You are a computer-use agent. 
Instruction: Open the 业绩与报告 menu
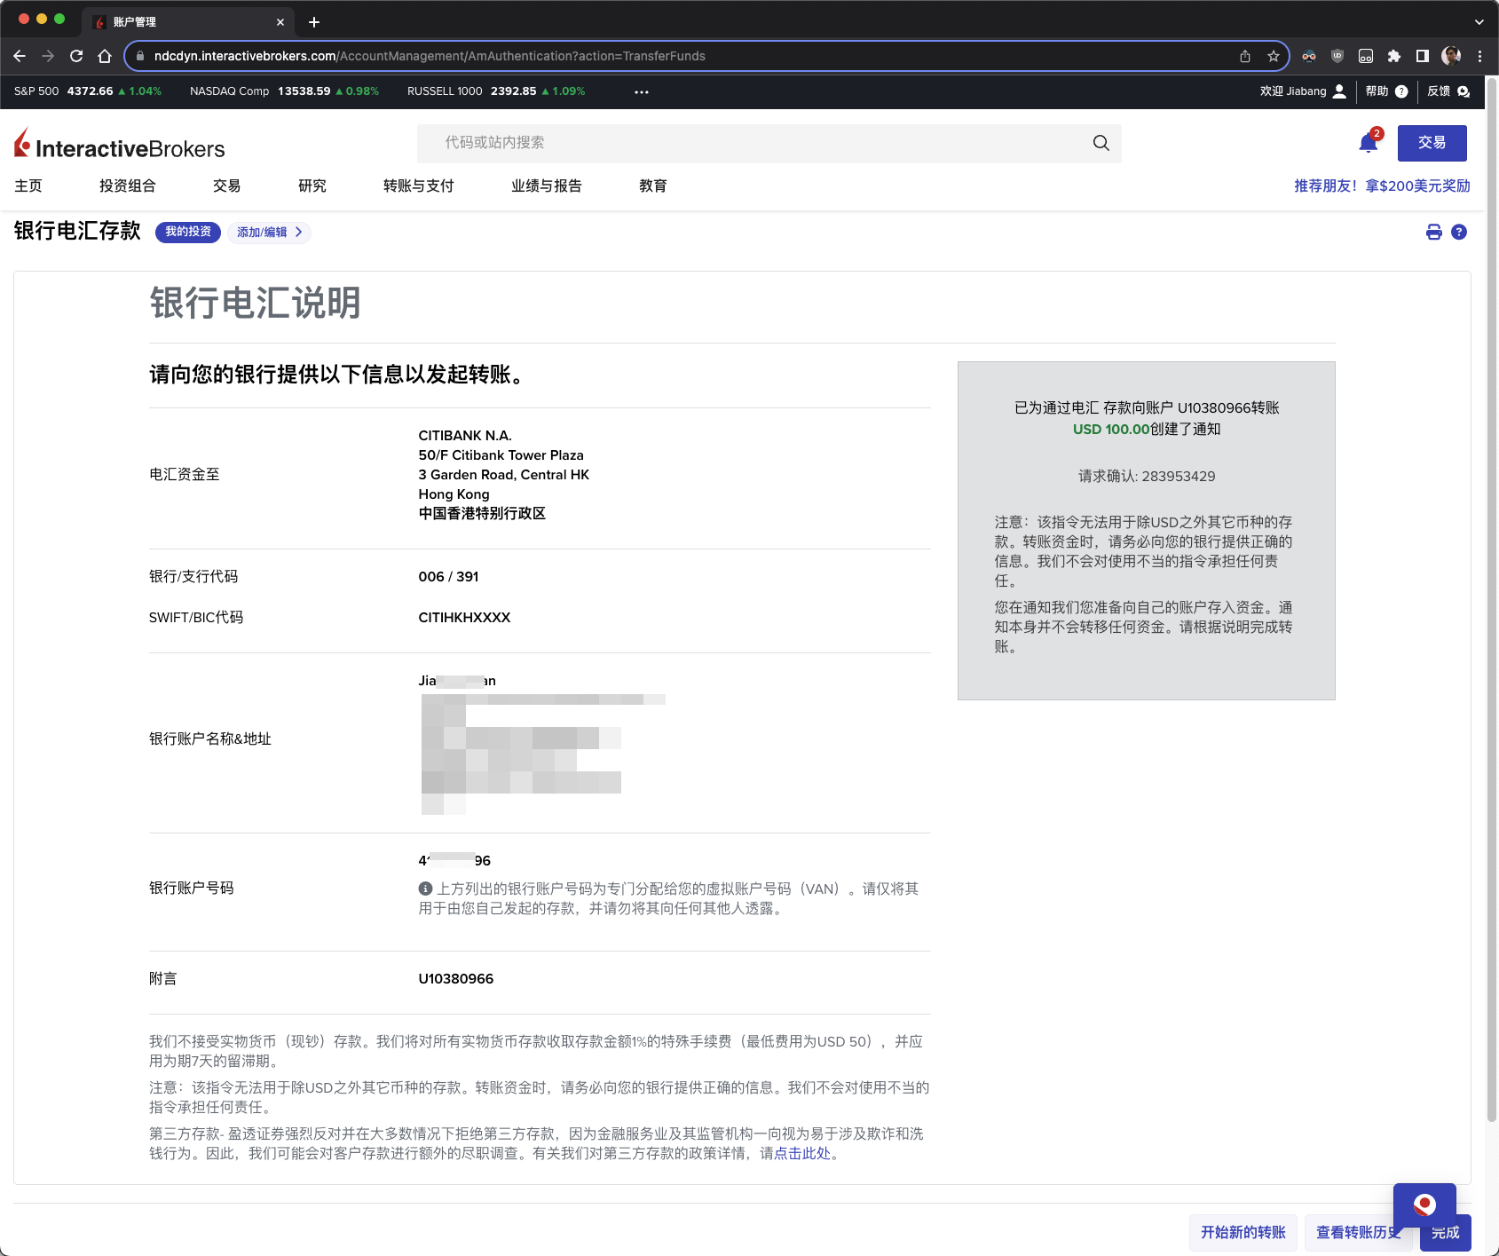546,186
